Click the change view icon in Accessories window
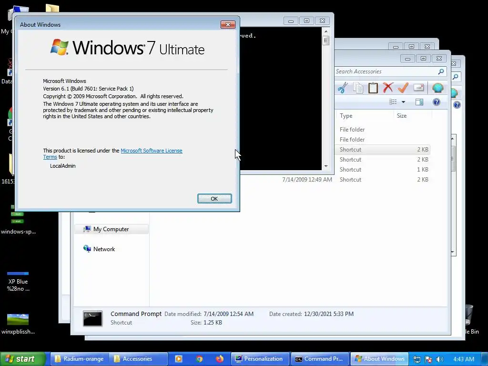Screen dimensions: 488x366 [x=393, y=102]
